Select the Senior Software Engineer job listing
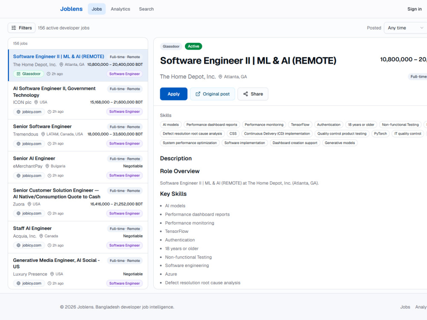This screenshot has width=427, height=320. pos(78,135)
